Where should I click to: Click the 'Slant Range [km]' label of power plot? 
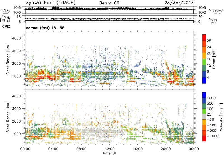(8, 59)
